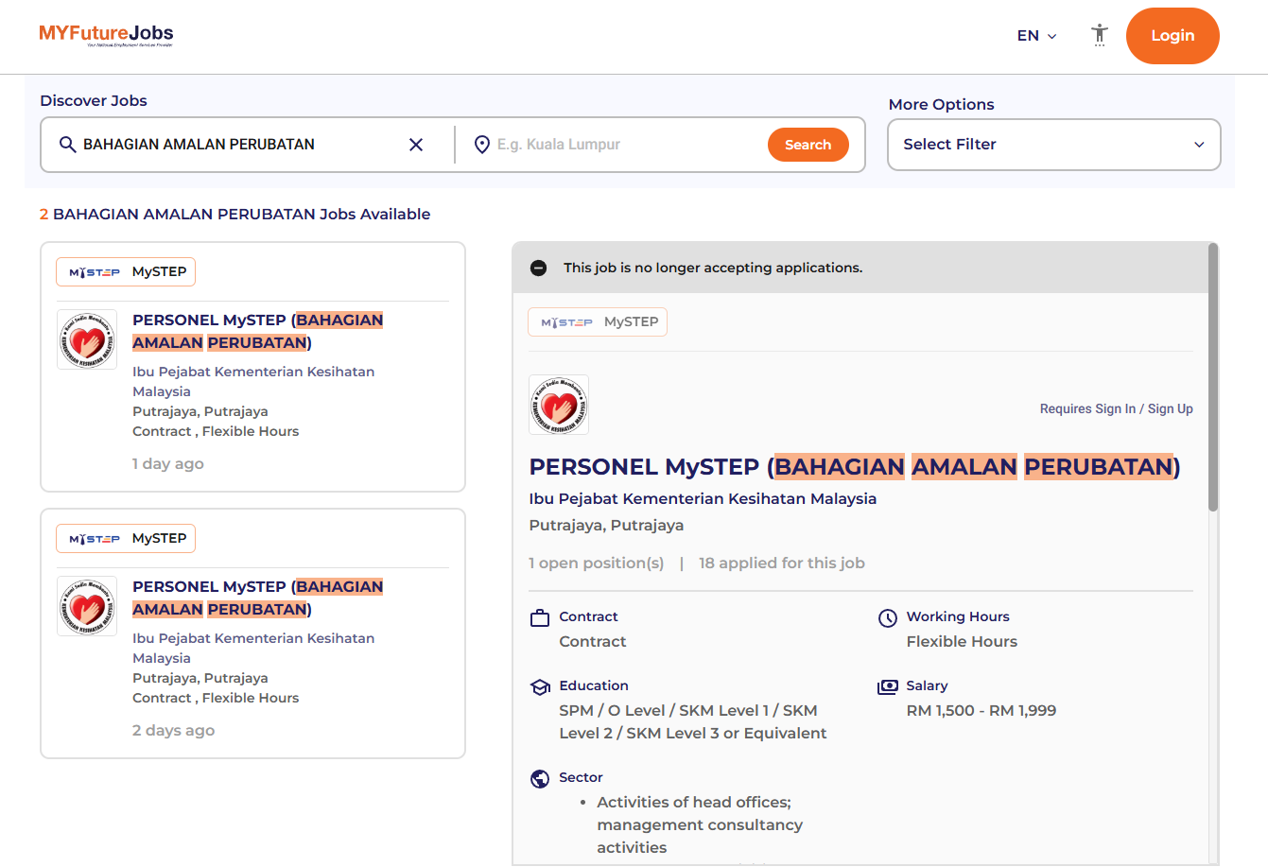Click the '2 days ago' timestamp
This screenshot has width=1268, height=867.
point(174,730)
